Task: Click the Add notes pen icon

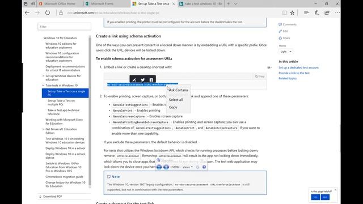Action: click(316, 12)
